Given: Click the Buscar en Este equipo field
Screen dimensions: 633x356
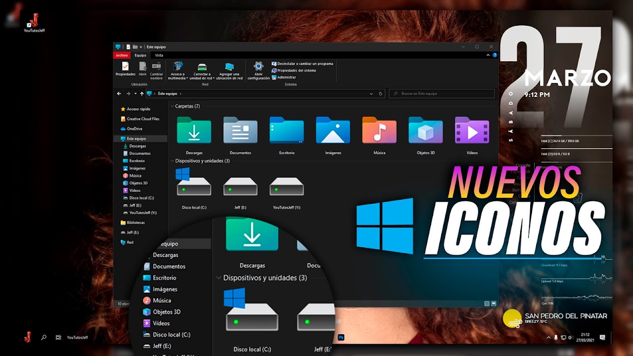Looking at the screenshot, I should (x=442, y=93).
